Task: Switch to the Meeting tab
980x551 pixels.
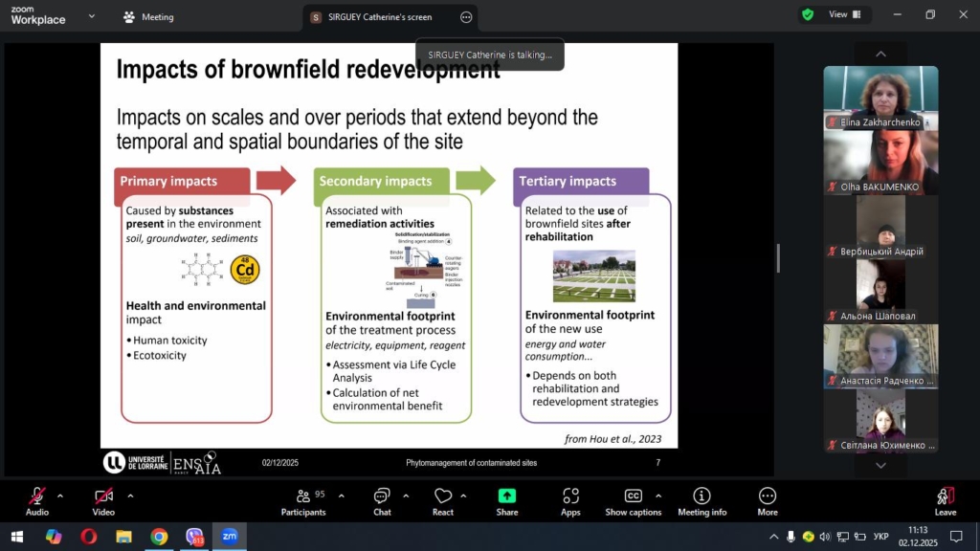Action: point(148,17)
